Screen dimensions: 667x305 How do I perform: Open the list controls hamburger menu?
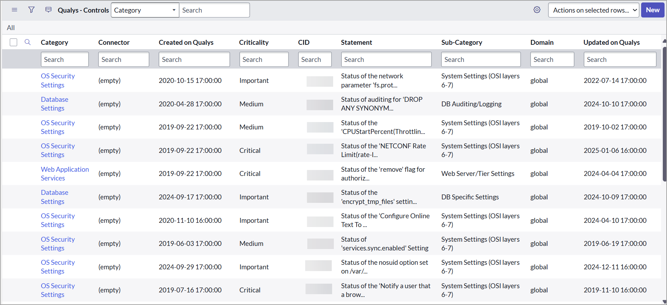click(x=14, y=10)
